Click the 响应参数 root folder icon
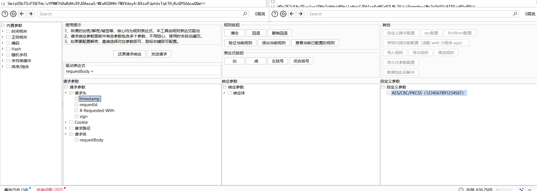This screenshot has width=537, height=191. [225, 87]
